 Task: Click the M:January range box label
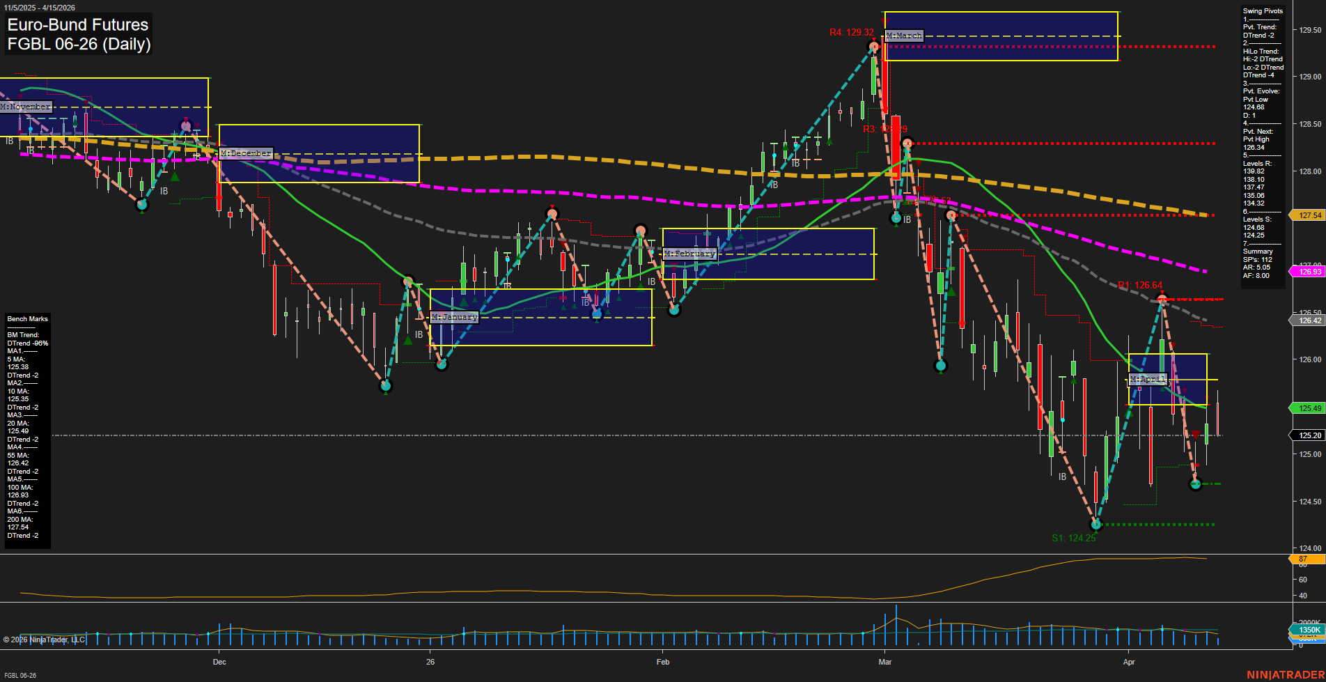pos(455,317)
